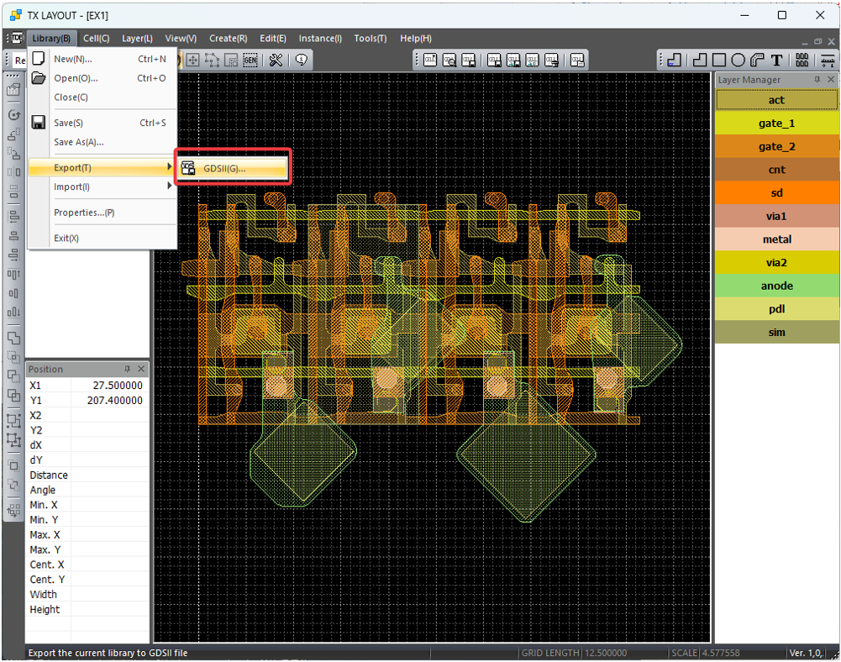Select the gate_1 layer swatch
The image size is (841, 662).
(776, 123)
